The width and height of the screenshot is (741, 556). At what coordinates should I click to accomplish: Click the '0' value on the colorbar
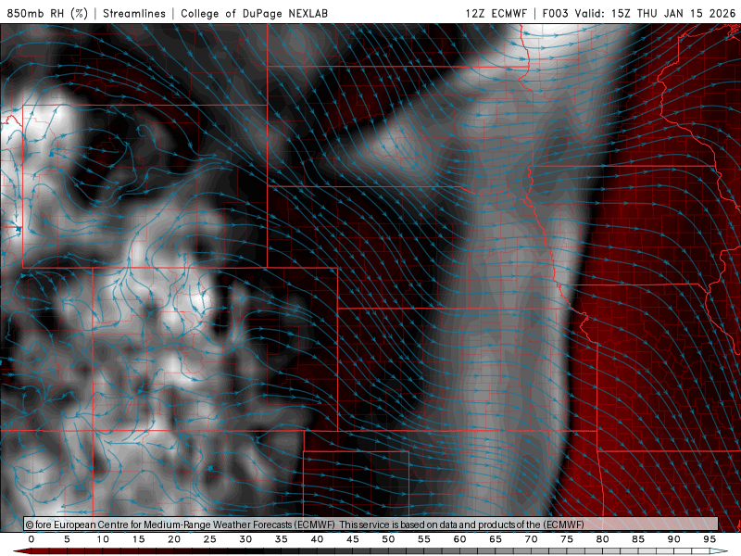point(31,539)
